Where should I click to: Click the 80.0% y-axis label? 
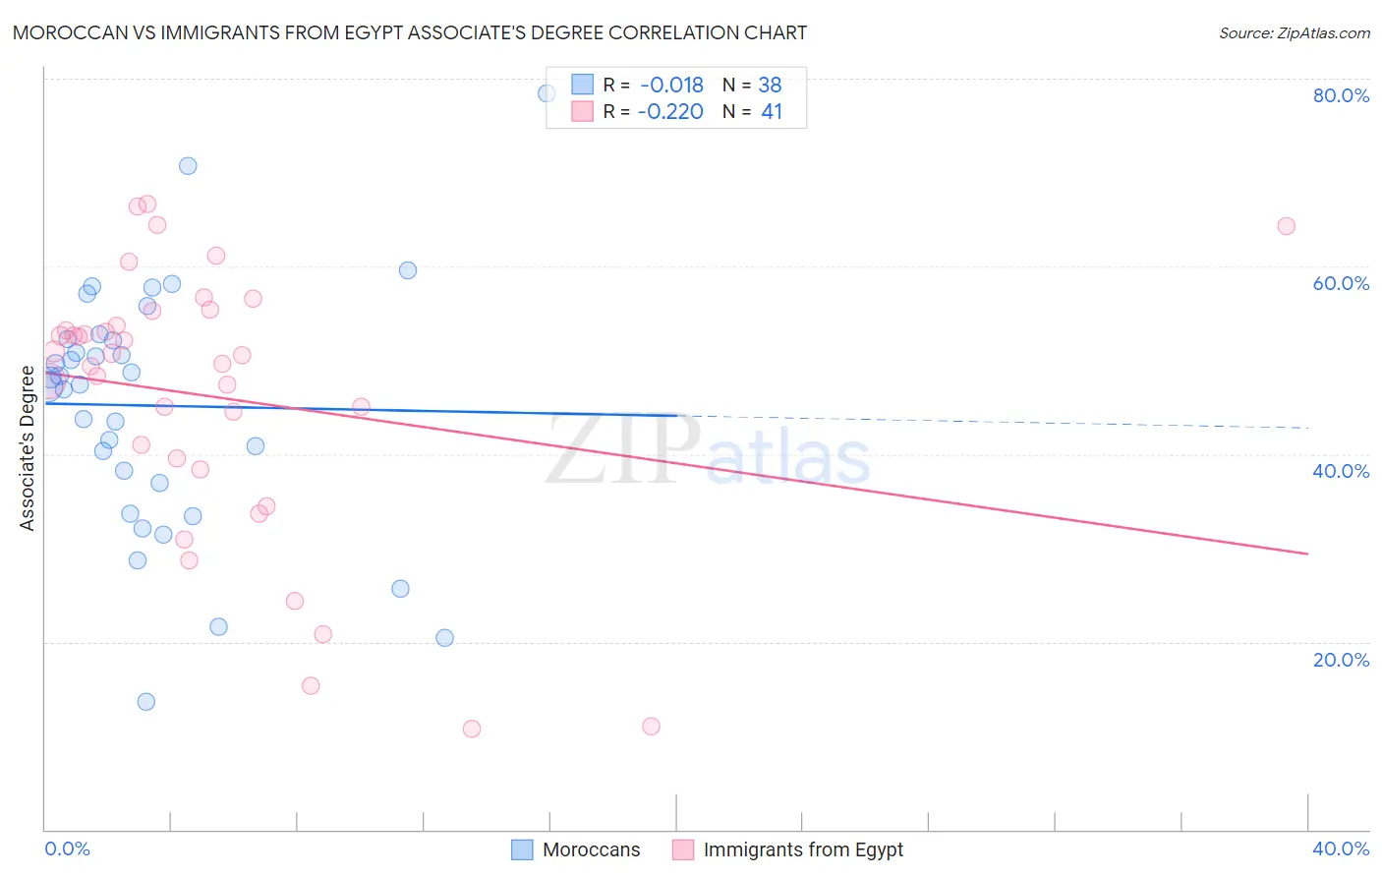point(1341,95)
